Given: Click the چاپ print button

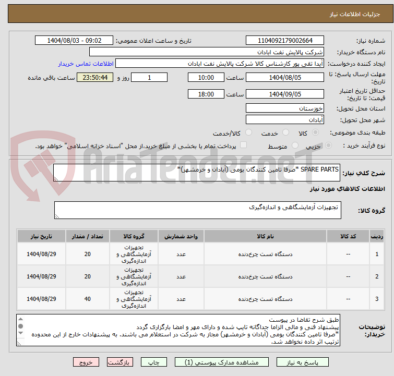Looking at the screenshot, I should pos(153,362).
